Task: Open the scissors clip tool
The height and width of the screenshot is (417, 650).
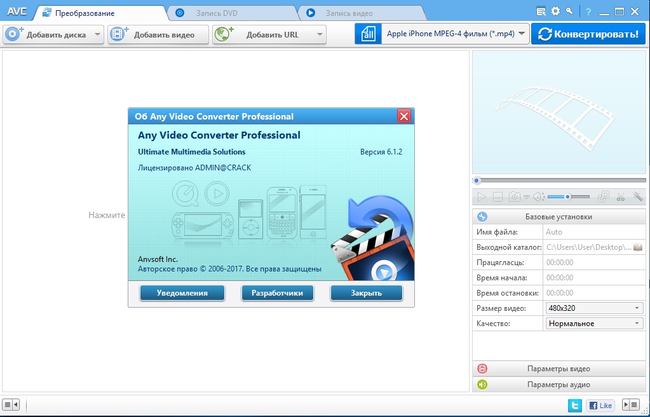Action: (x=621, y=197)
